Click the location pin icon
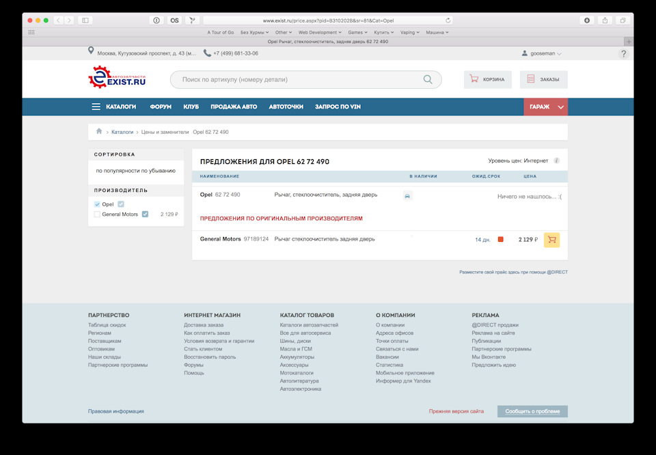The height and width of the screenshot is (455, 656). [91, 51]
